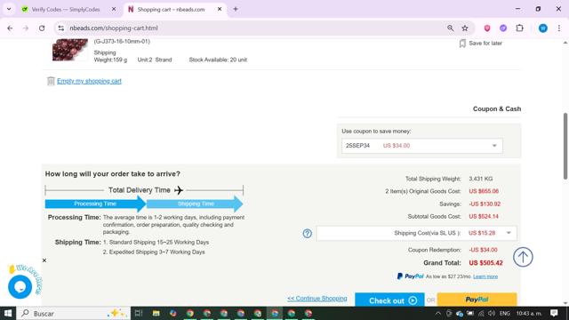Open the coupon 25SEP34 dropdown
Image resolution: width=569 pixels, height=320 pixels.
coord(421,146)
